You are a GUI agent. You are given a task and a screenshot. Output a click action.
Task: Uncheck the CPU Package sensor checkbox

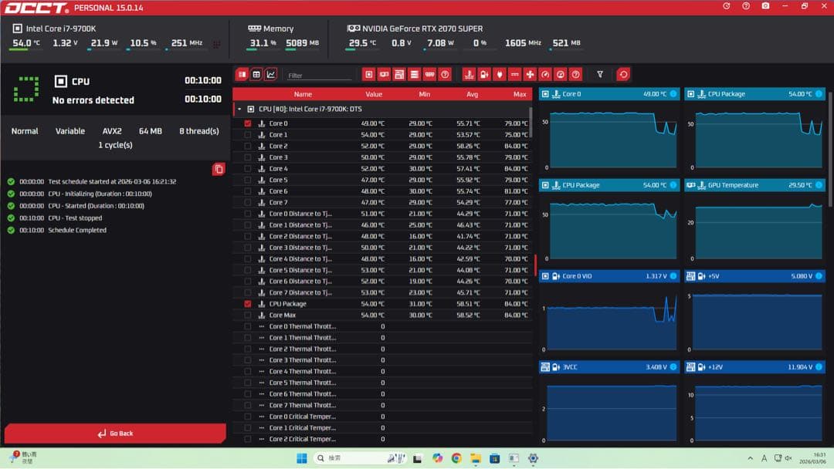pyautogui.click(x=248, y=304)
